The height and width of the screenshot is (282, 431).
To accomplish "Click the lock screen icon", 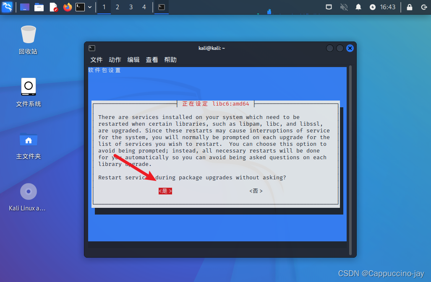I will 409,7.
